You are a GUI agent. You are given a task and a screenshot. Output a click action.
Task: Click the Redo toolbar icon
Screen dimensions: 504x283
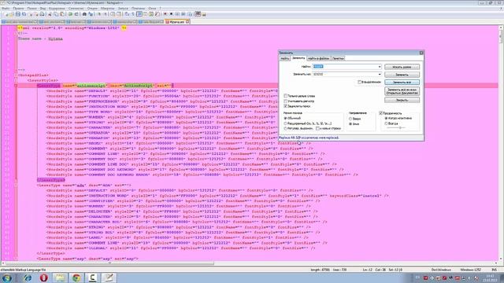(76, 14)
